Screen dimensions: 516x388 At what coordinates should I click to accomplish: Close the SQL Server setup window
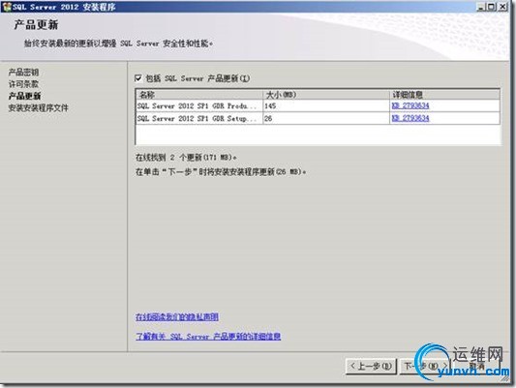pos(502,7)
